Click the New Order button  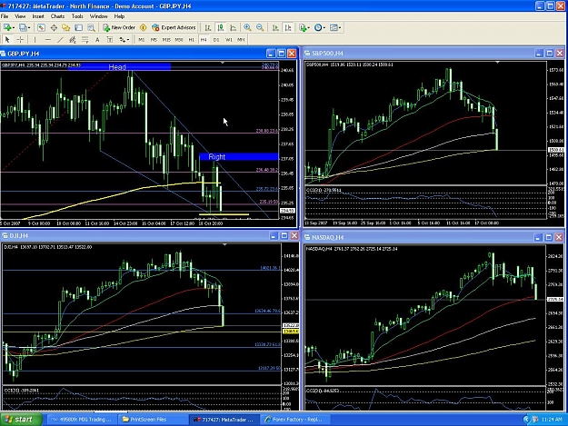point(119,27)
